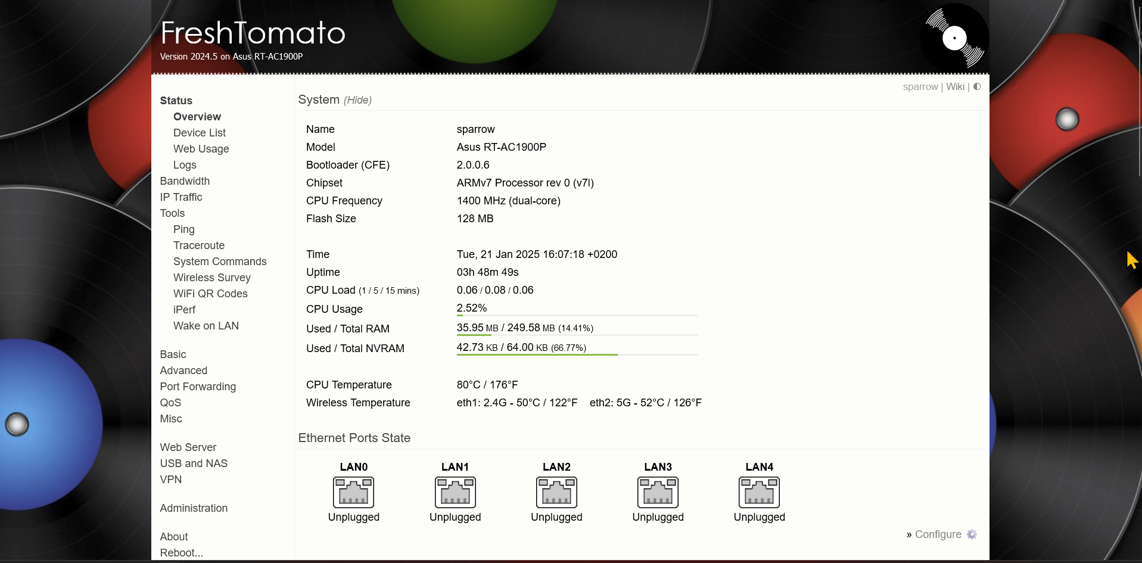The image size is (1142, 563).
Task: Click the Reboot... option
Action: point(181,553)
